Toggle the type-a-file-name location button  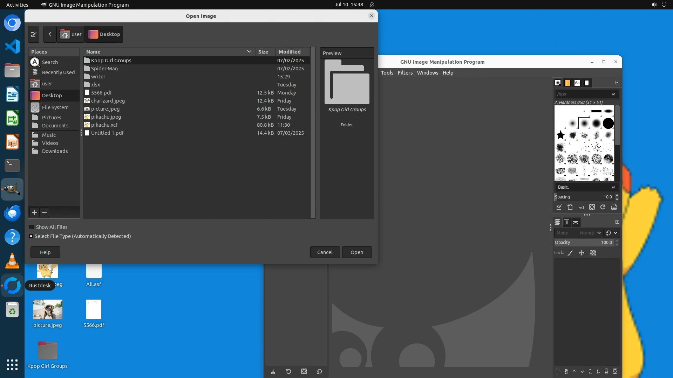[34, 34]
